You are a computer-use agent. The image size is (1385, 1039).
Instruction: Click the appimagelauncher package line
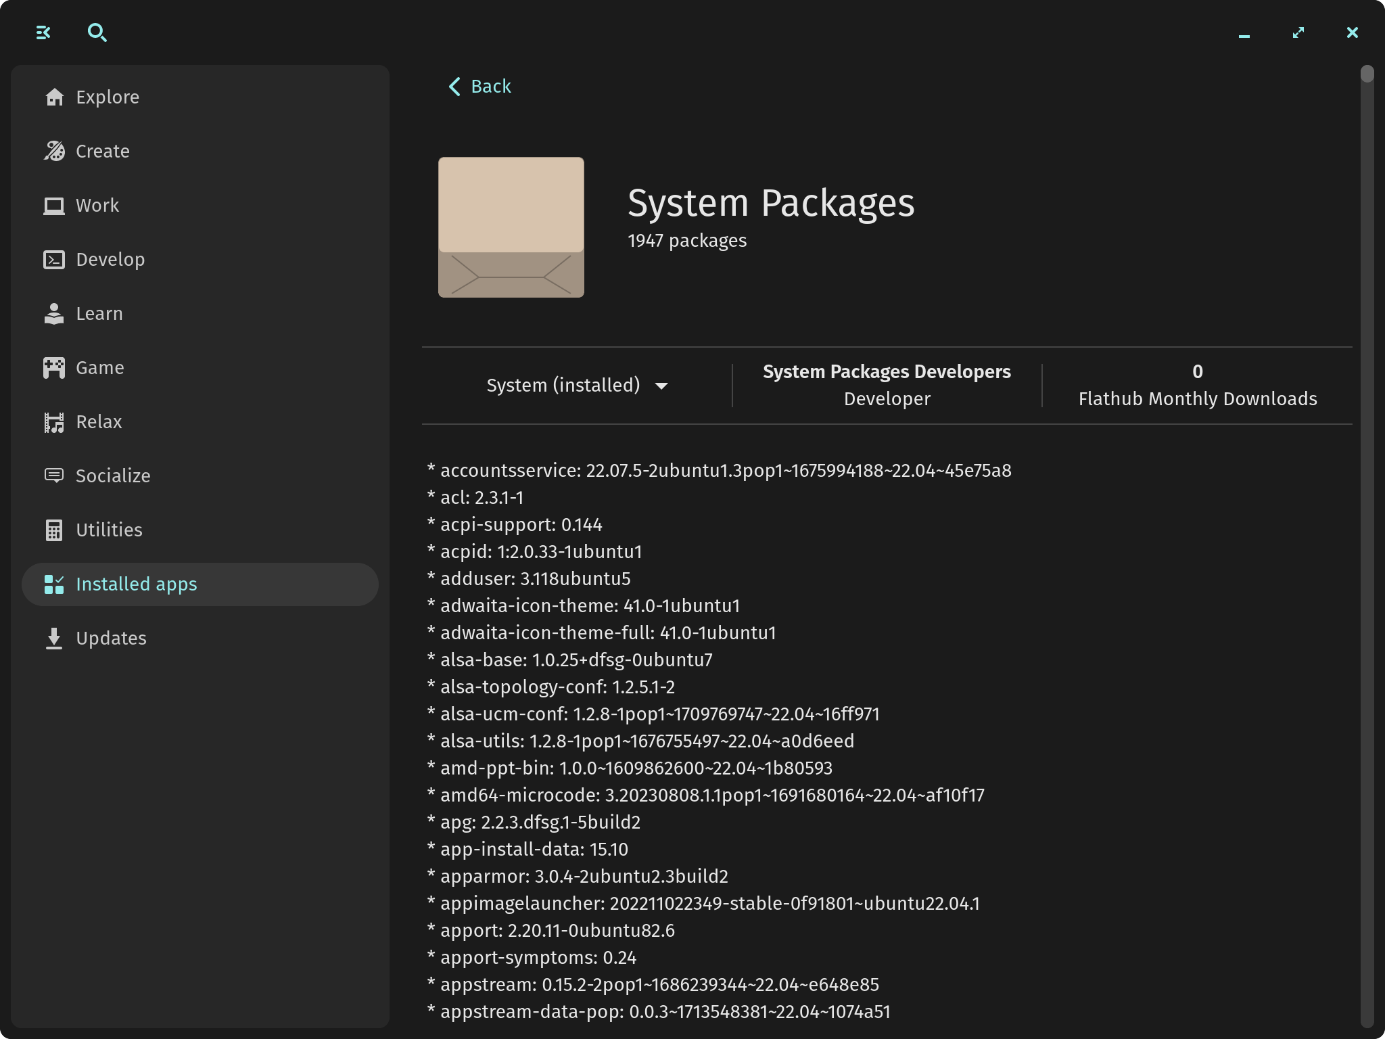point(704,904)
